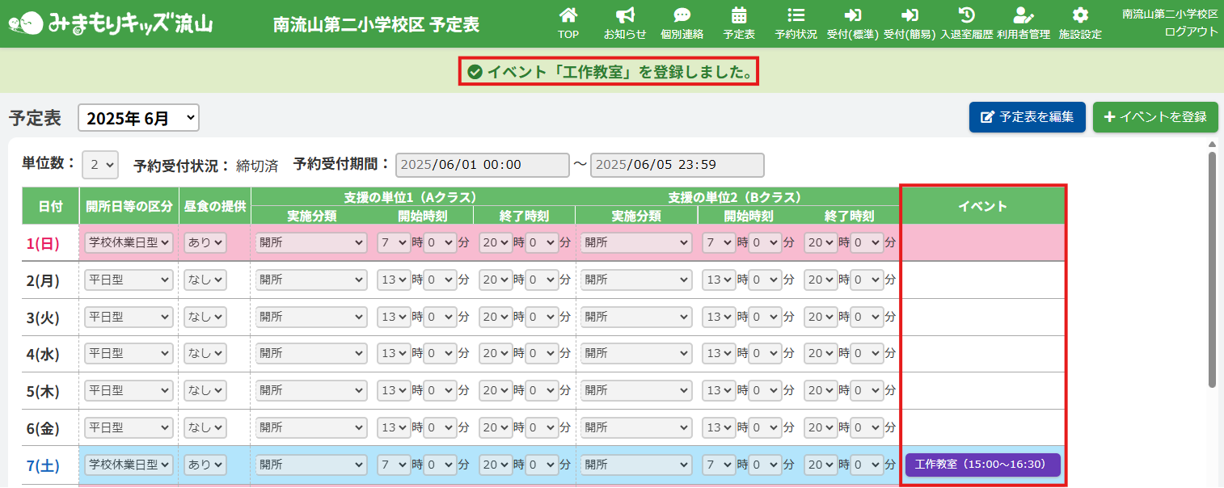
Task: Open 昼食の提供 dropdown for 7(土)
Action: (x=205, y=465)
